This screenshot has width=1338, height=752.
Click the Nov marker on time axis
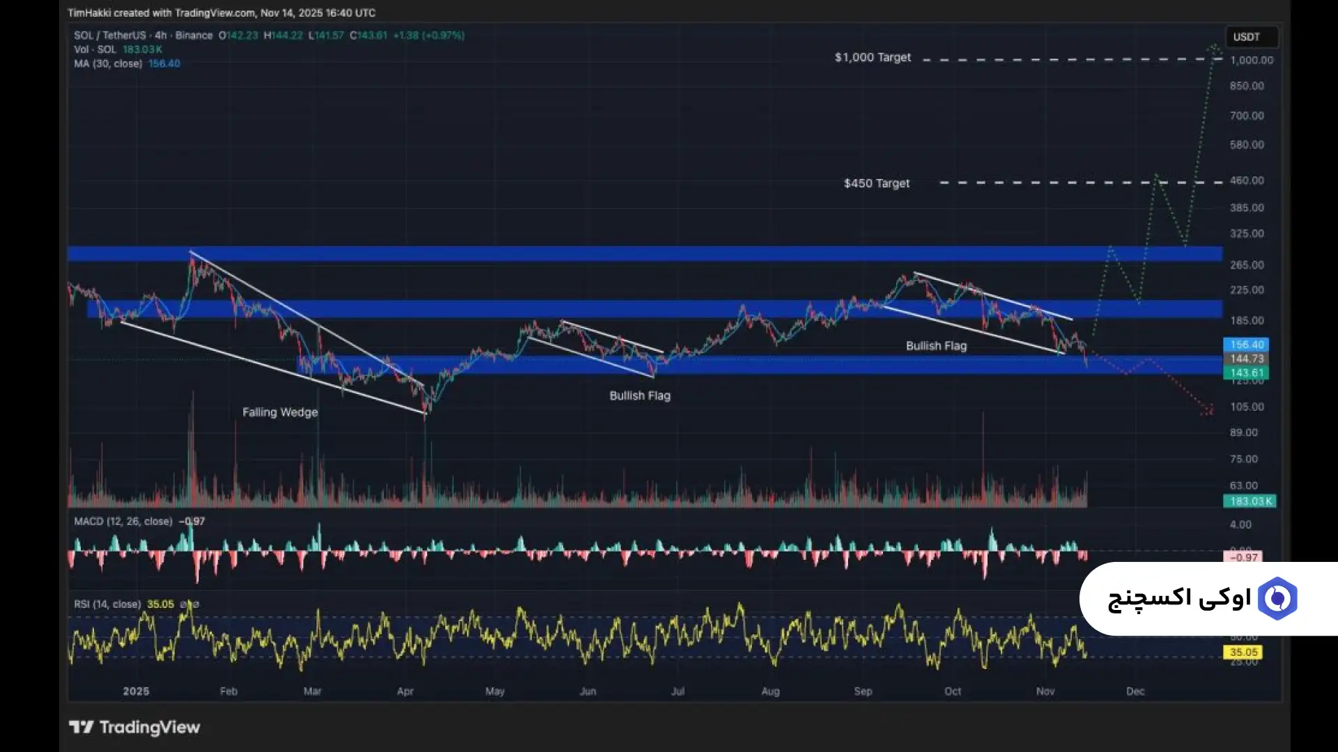1045,691
